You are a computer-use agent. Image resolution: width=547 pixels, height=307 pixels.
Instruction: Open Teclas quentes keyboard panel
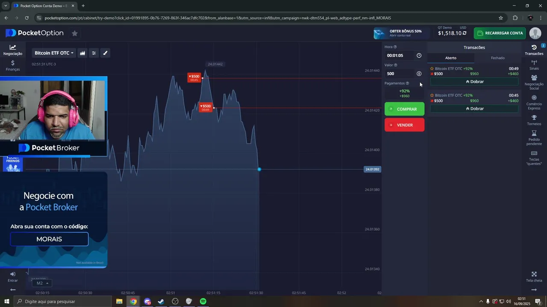534,158
